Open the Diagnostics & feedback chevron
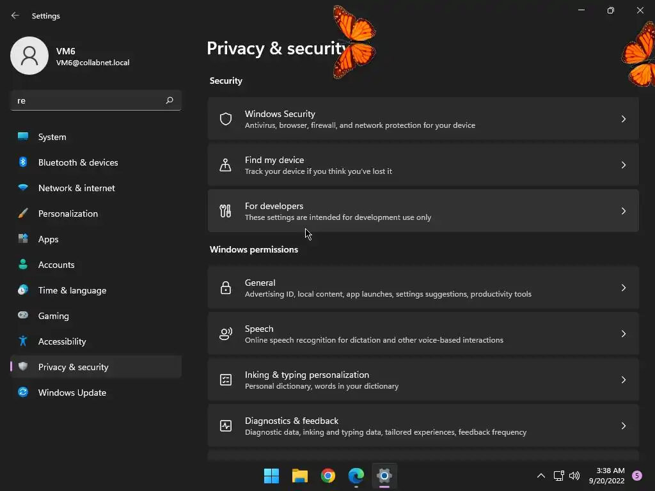Image resolution: width=655 pixels, height=491 pixels. pyautogui.click(x=624, y=426)
